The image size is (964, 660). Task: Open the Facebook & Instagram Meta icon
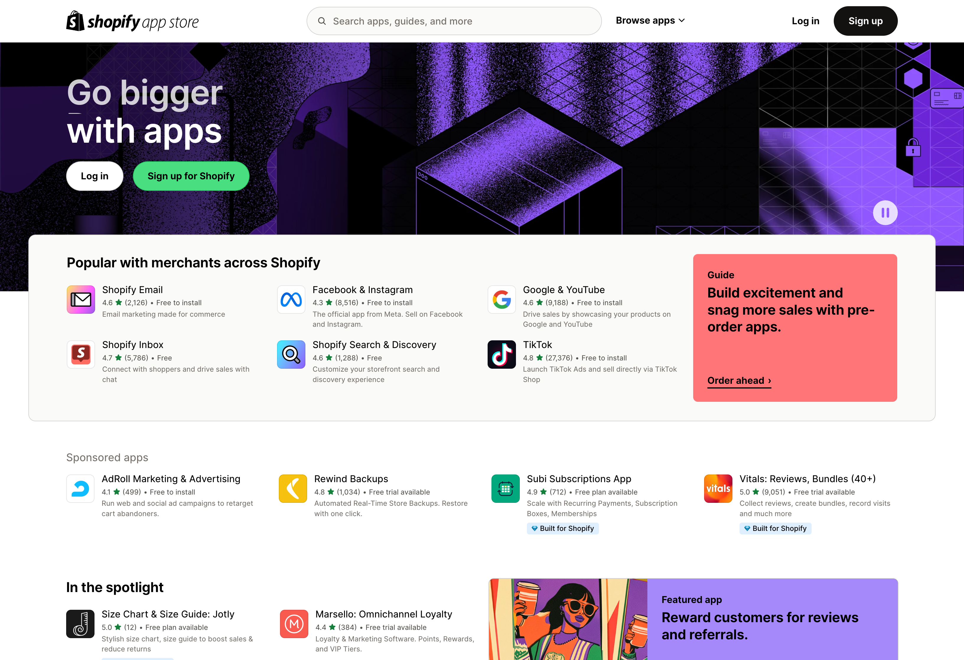point(291,300)
